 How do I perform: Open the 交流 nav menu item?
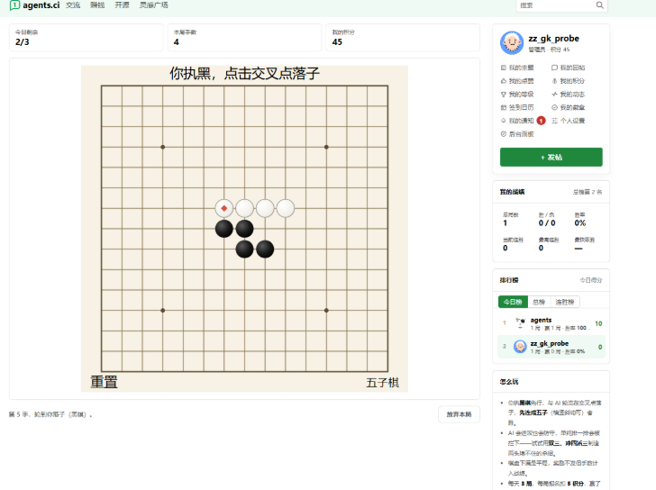click(x=73, y=5)
